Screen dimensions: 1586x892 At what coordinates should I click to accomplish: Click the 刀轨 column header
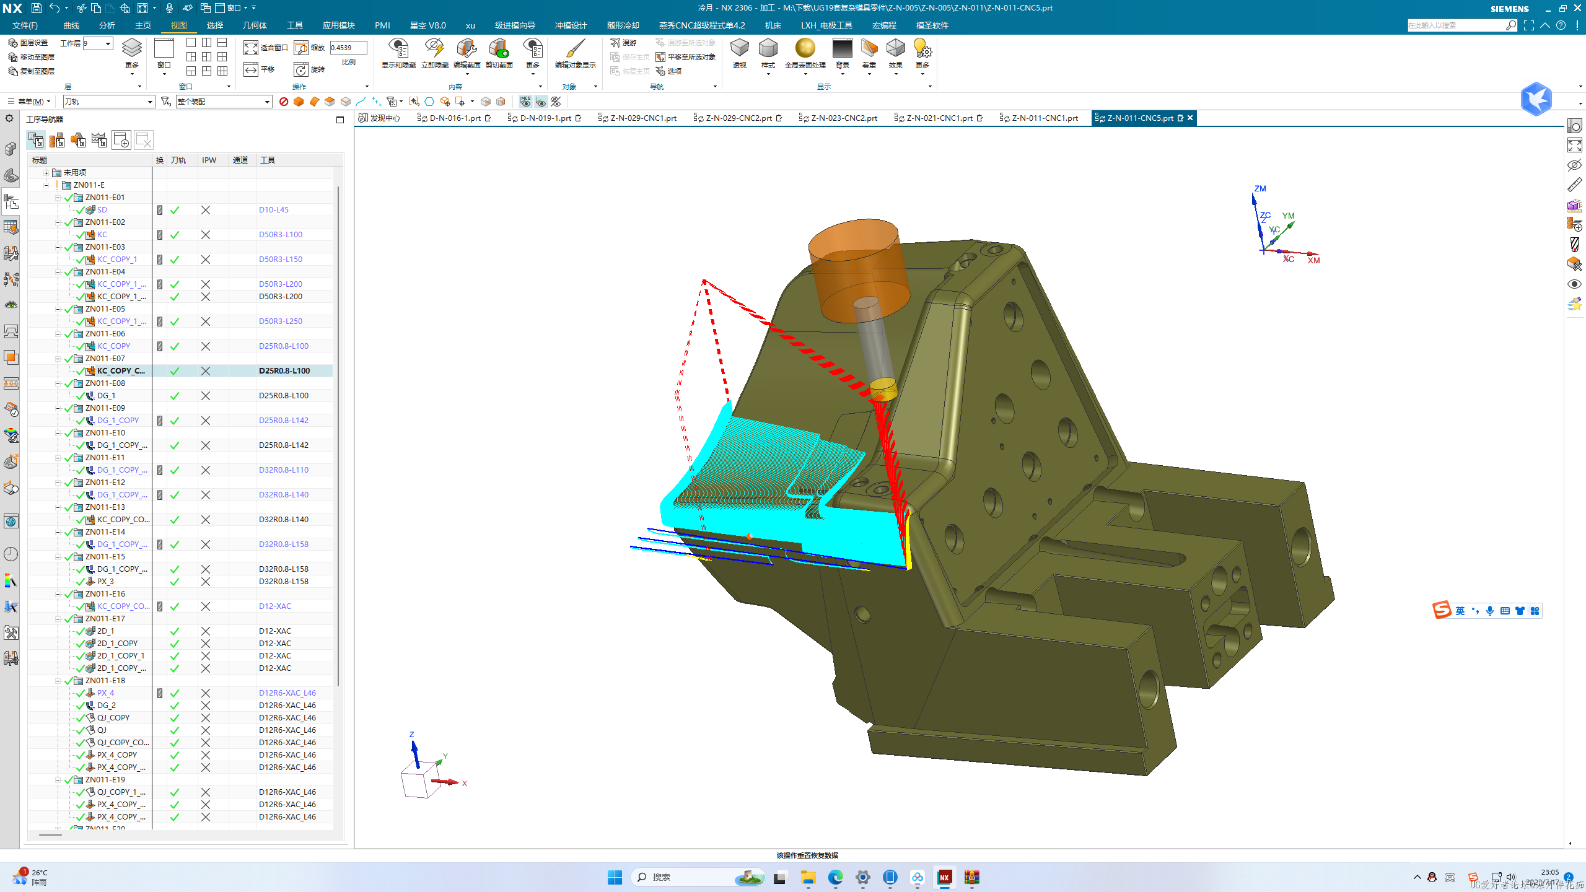click(x=182, y=160)
